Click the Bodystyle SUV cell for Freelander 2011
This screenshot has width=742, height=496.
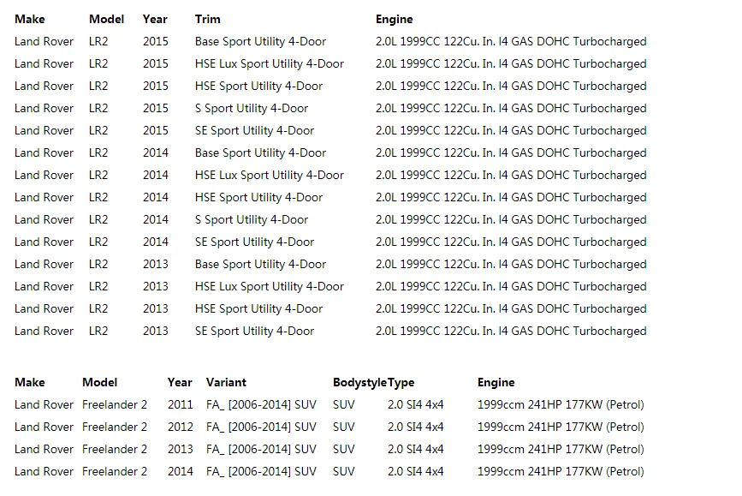(343, 404)
